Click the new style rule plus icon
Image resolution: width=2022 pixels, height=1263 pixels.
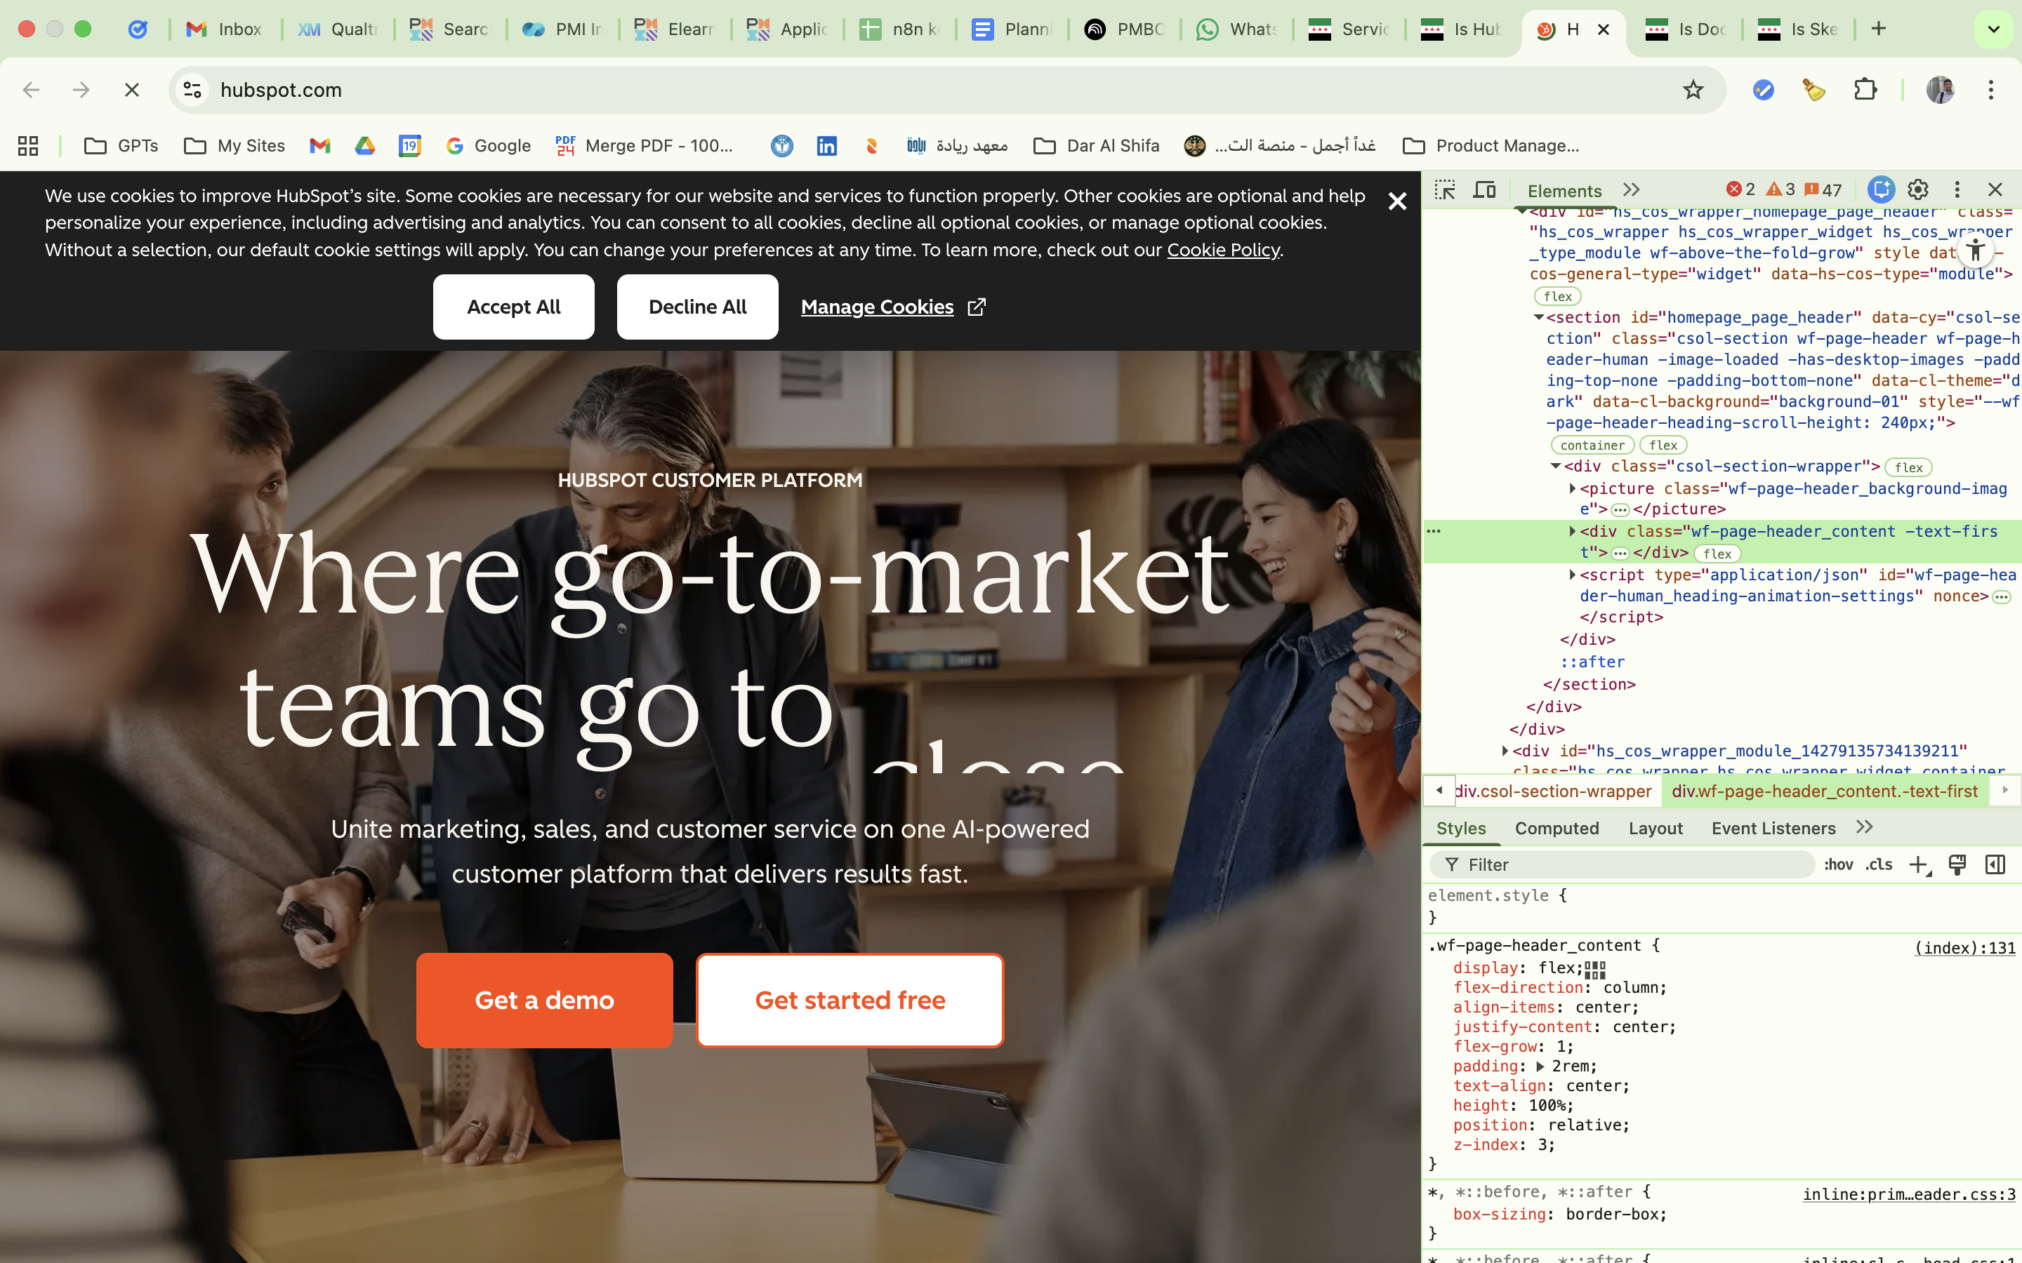(1919, 864)
